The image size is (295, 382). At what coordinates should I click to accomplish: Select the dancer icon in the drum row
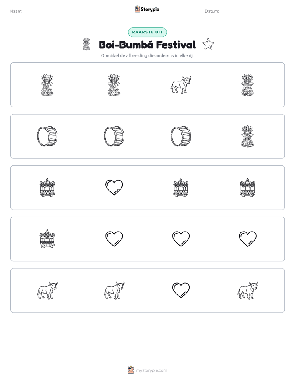[247, 136]
